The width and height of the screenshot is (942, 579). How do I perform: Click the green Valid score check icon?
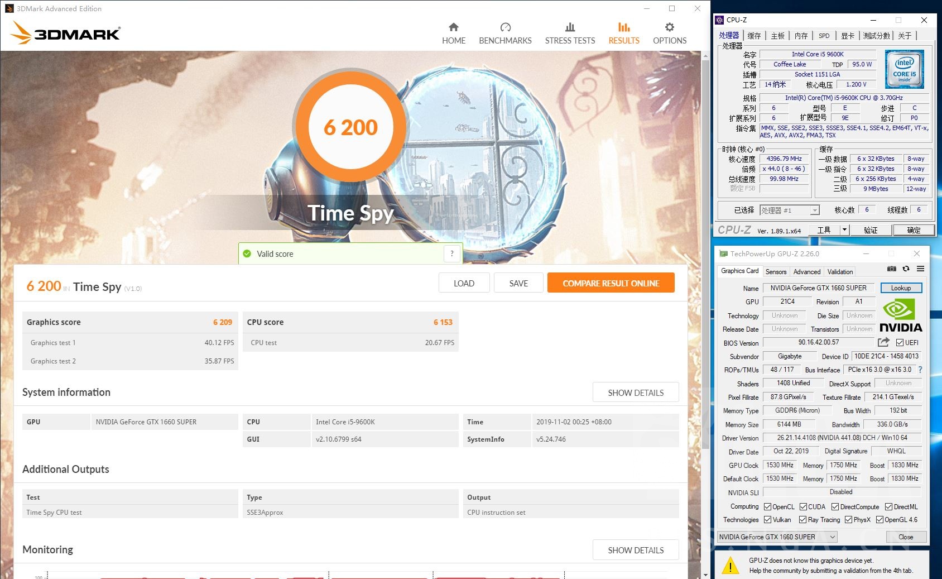(247, 253)
